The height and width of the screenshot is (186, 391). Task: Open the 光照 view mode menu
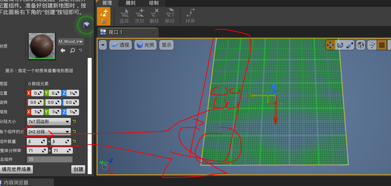(x=146, y=45)
